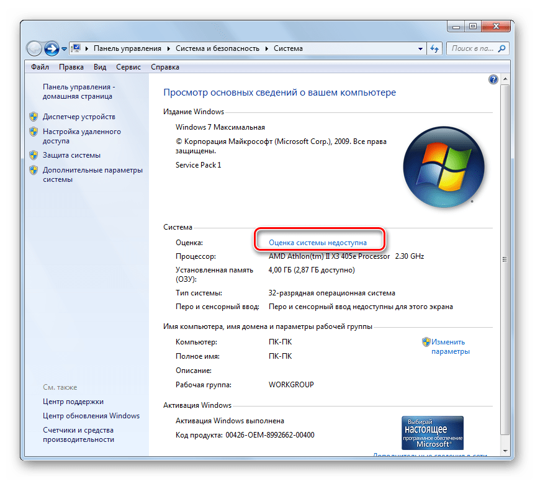Expand the address bar history dropdown
The image size is (535, 481).
[420, 48]
